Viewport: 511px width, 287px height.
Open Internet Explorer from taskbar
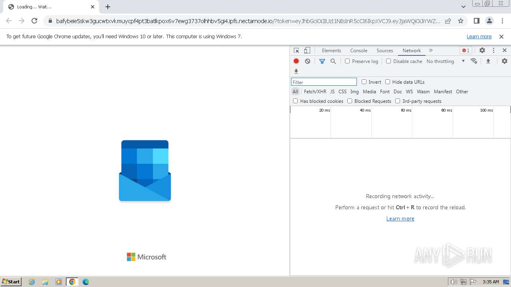(x=32, y=282)
